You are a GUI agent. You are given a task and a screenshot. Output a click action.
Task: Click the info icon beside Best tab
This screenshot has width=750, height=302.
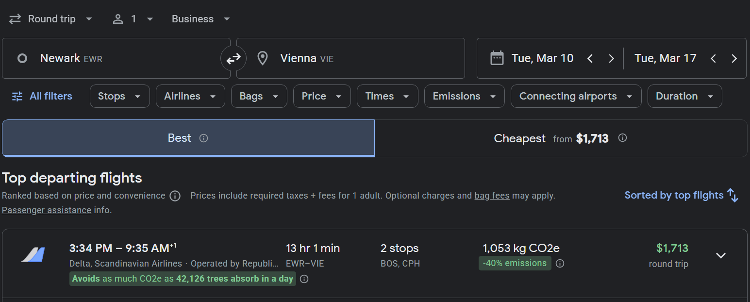pyautogui.click(x=204, y=138)
